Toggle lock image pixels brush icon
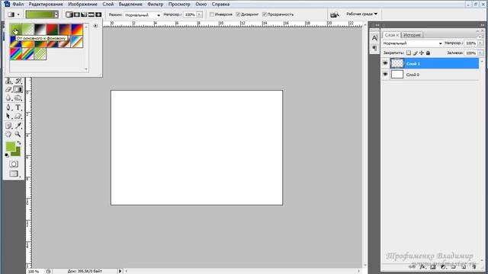The height and width of the screenshot is (274, 488). tap(415, 53)
